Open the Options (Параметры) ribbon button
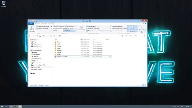 click(x=142, y=28)
